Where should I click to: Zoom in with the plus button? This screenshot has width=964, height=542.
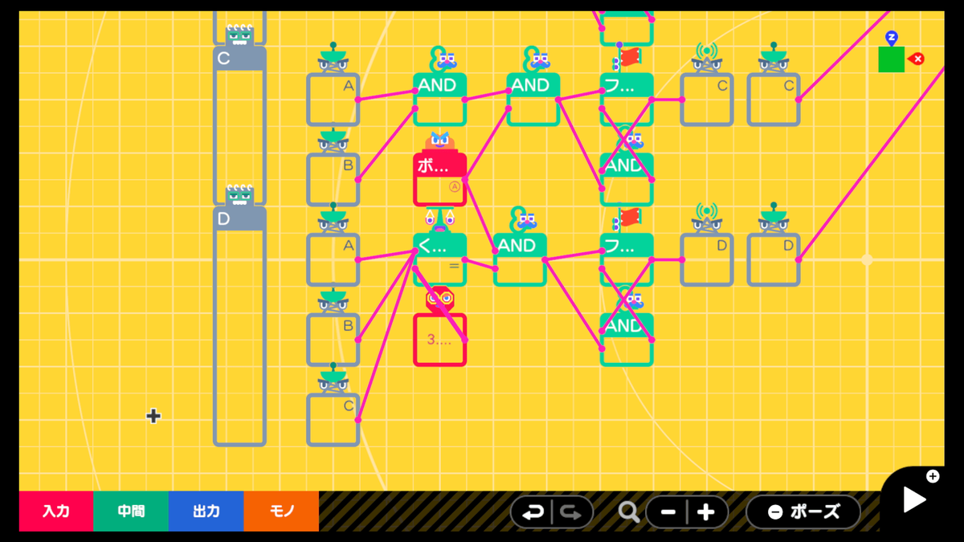pos(706,511)
